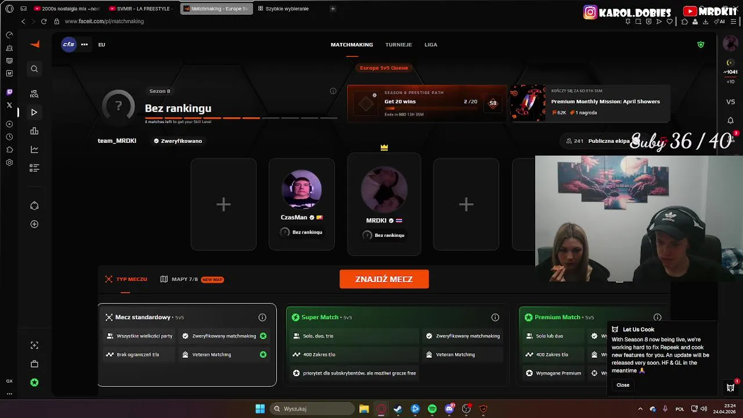Open the EU region selector
The image size is (743, 418).
(102, 45)
